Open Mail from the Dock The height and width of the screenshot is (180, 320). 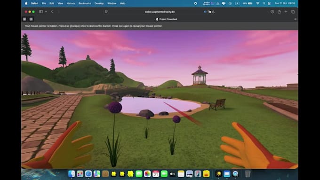click(x=227, y=174)
